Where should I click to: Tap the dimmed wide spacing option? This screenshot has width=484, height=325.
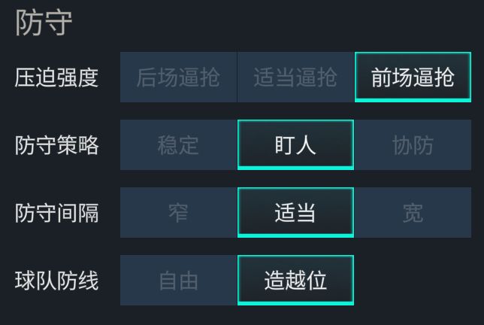tap(413, 213)
